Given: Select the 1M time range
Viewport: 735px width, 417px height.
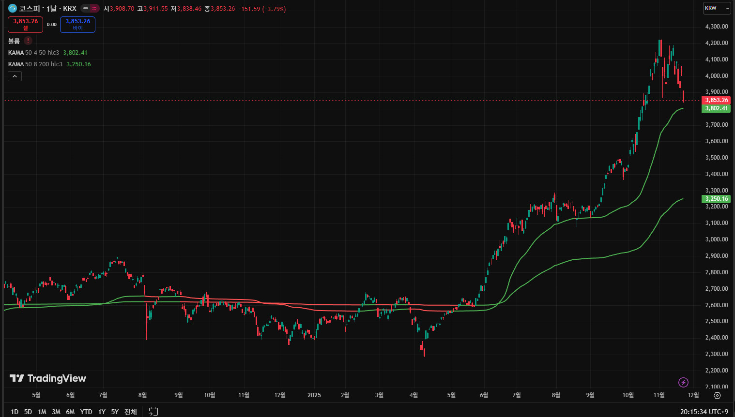Looking at the screenshot, I should click(42, 412).
